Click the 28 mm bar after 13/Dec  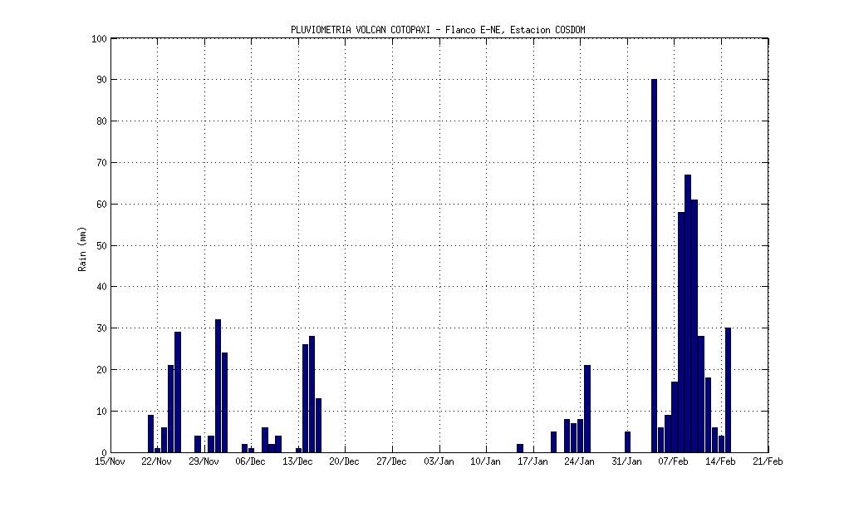click(312, 394)
